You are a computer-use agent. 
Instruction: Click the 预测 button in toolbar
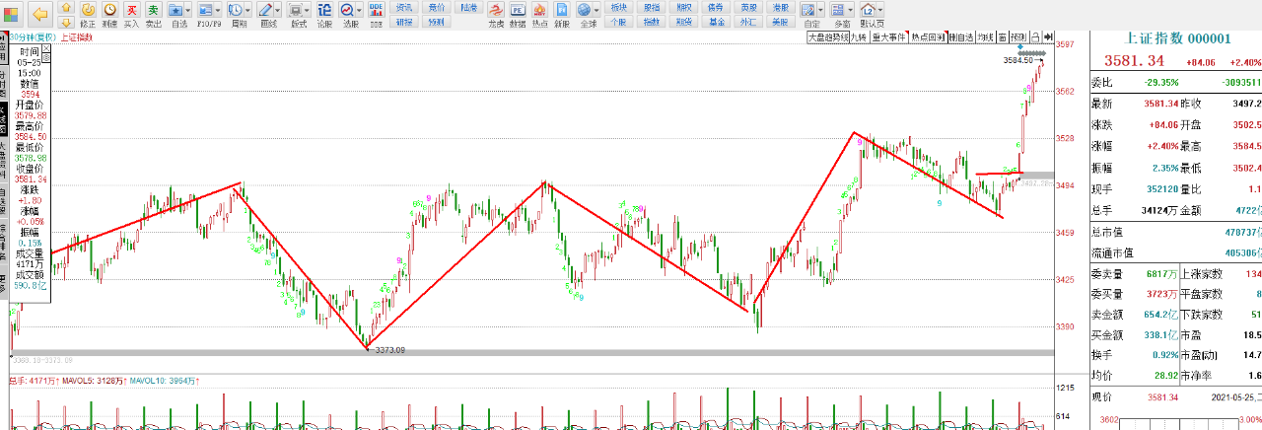click(437, 21)
